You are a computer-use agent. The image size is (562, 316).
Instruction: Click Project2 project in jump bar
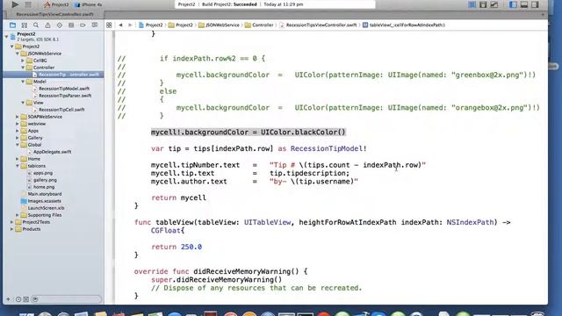[x=150, y=25]
